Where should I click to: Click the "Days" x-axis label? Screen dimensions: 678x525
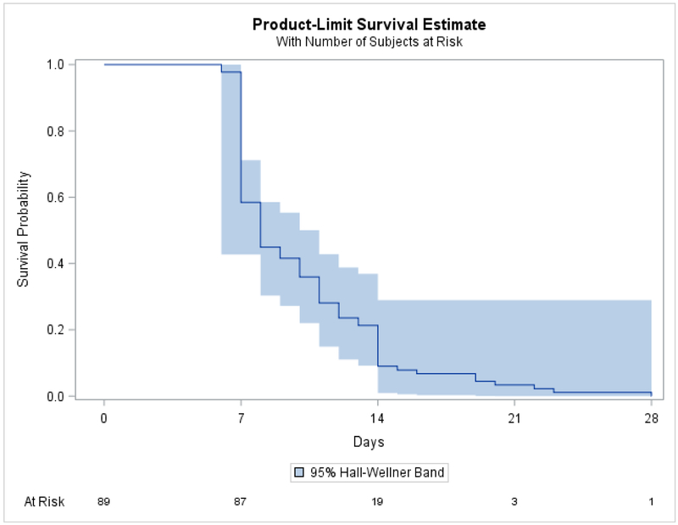click(x=369, y=442)
